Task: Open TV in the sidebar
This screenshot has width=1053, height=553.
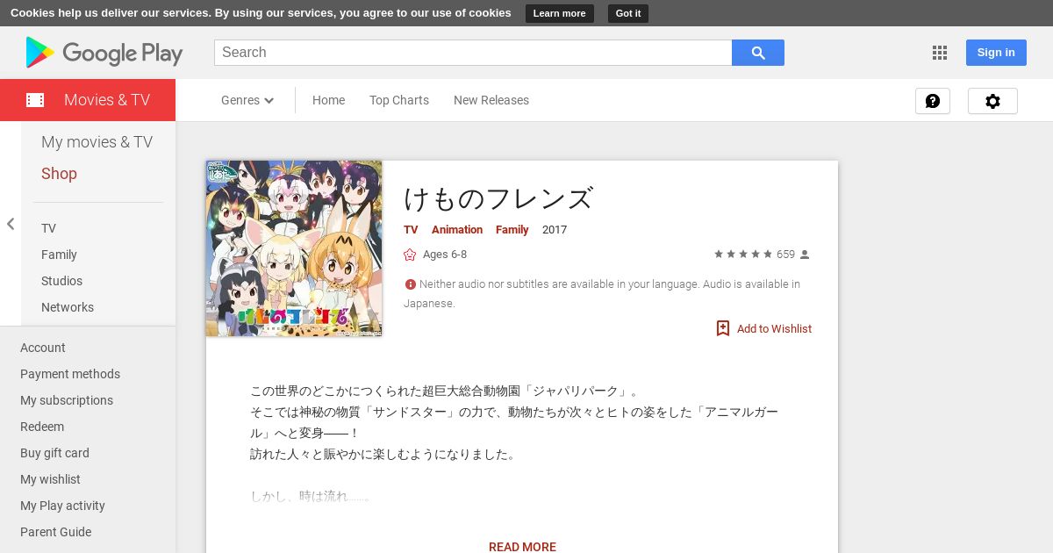Action: point(48,228)
